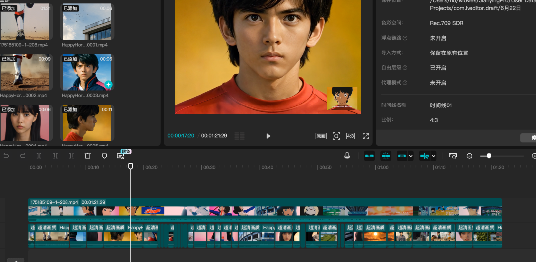Select 175185109-1-208.mp4 media thumbnail
The height and width of the screenshot is (262, 536).
[x=25, y=22]
